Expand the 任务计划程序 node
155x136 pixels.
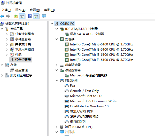click(7, 34)
